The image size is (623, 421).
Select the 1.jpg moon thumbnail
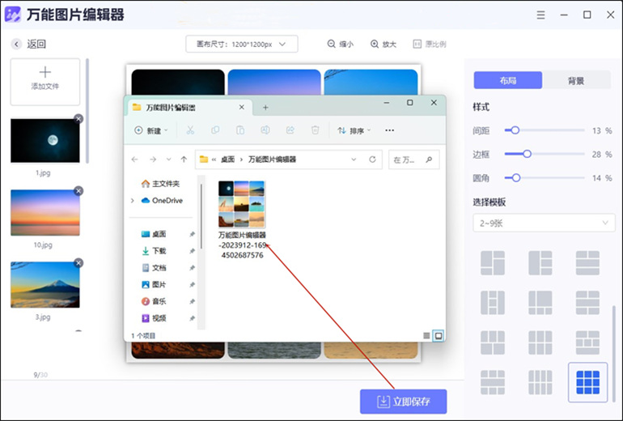[44, 140]
